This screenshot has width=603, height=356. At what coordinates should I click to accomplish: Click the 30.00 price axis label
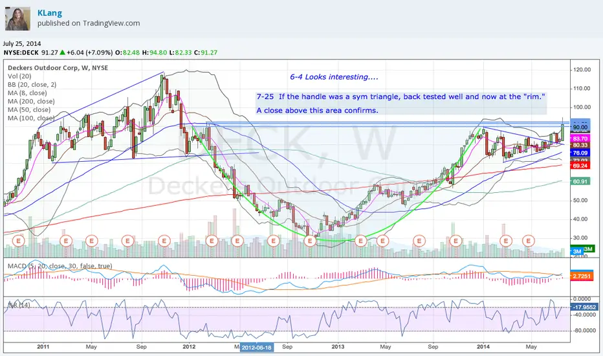(580, 238)
